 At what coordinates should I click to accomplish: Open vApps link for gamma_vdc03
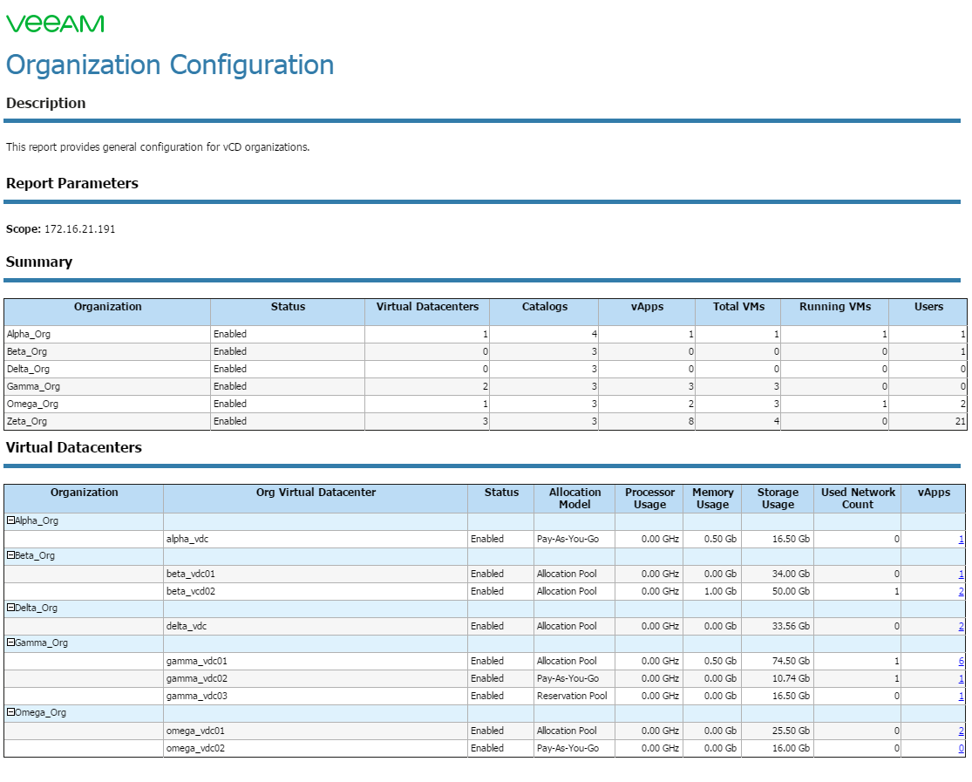[x=961, y=696]
